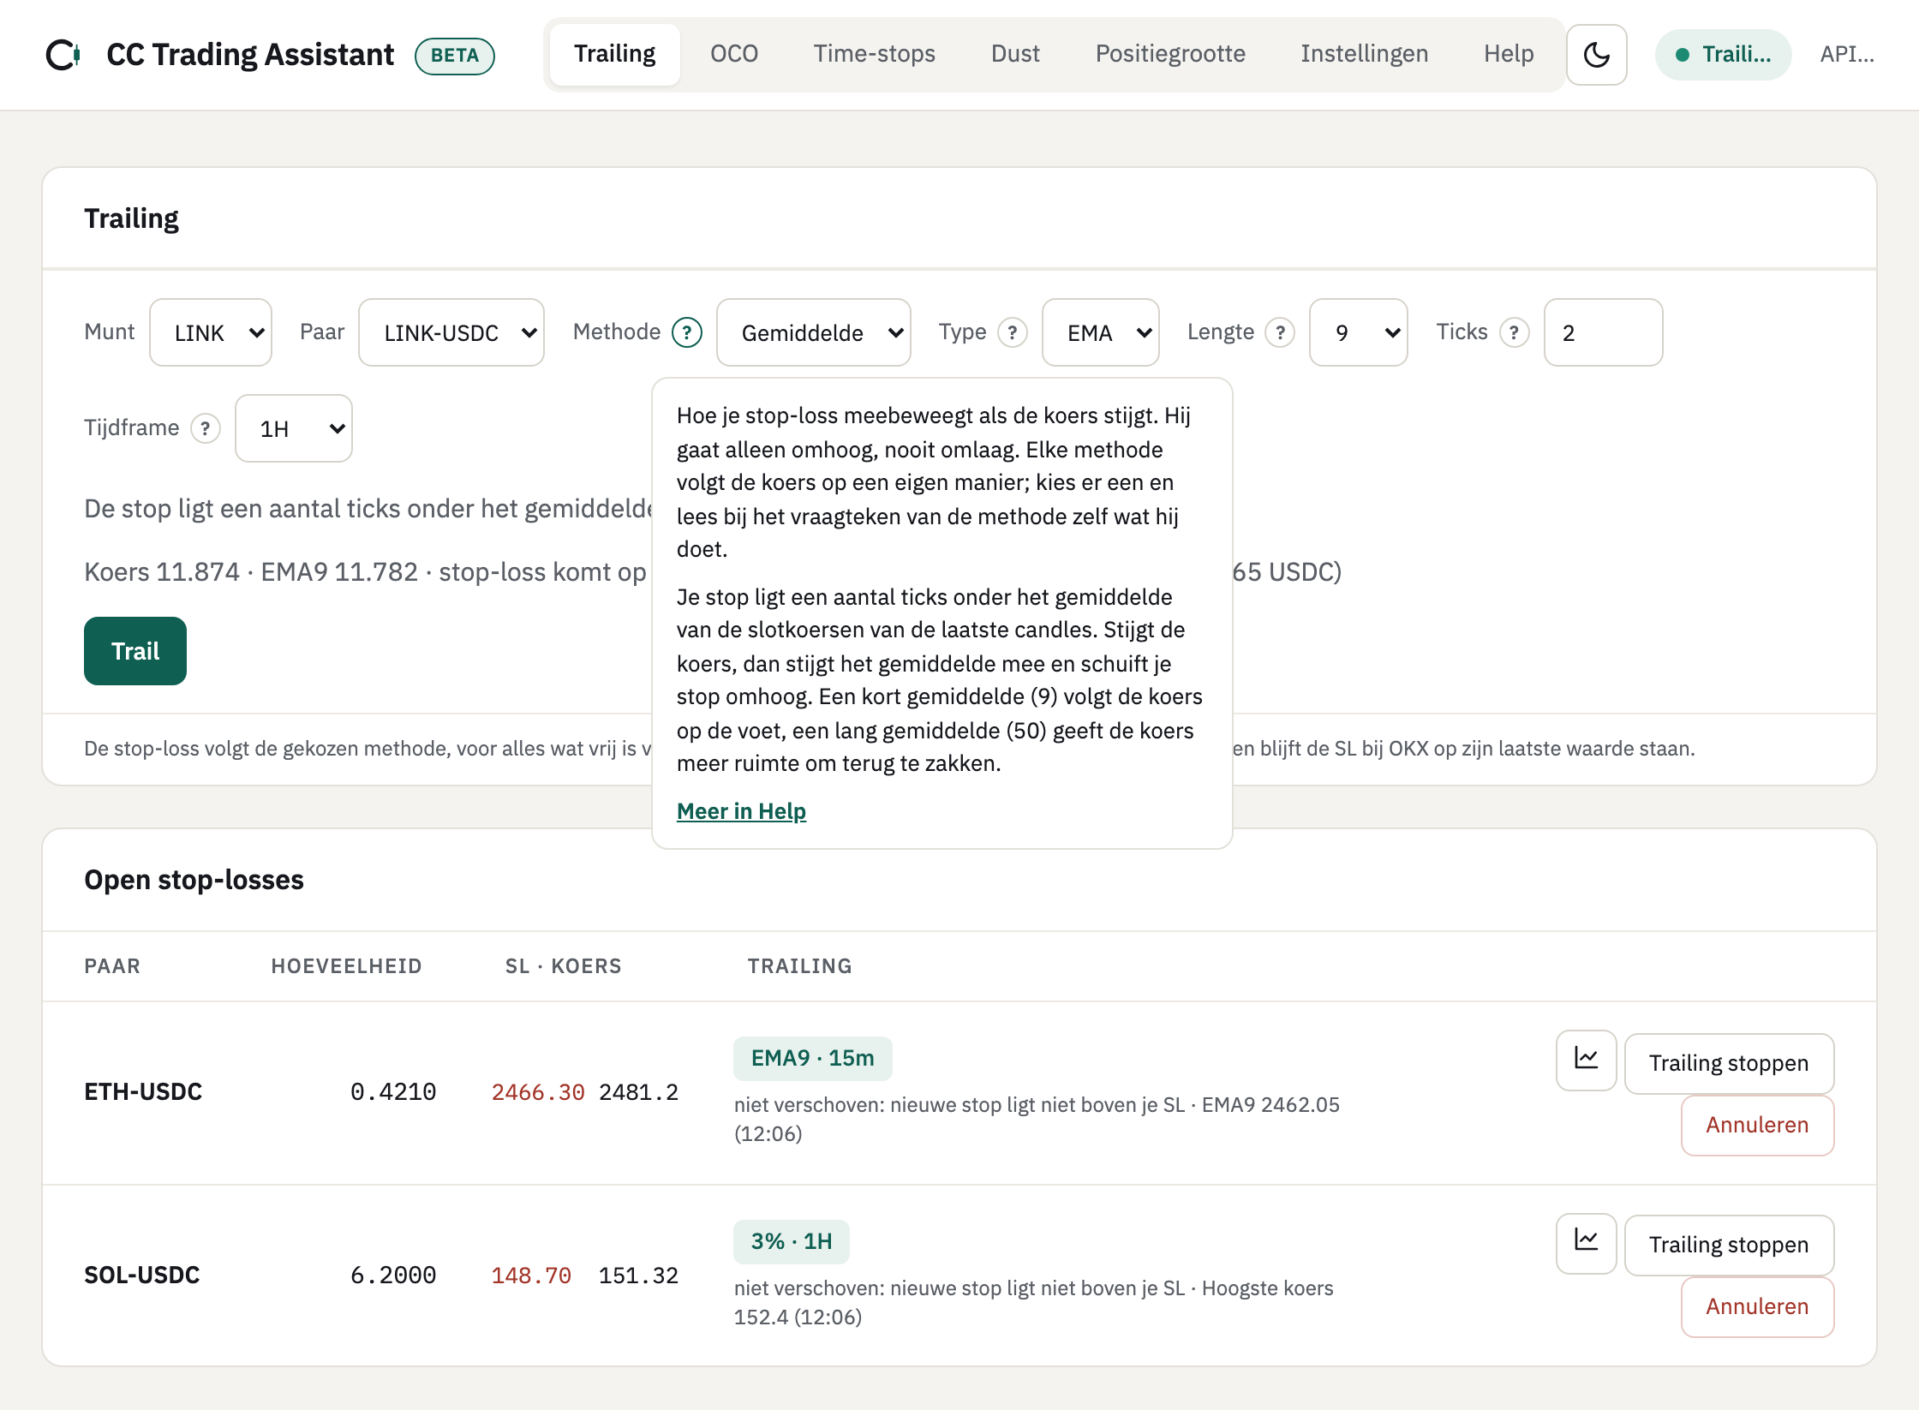Open the Help tab
This screenshot has height=1410, width=1919.
1509,54
